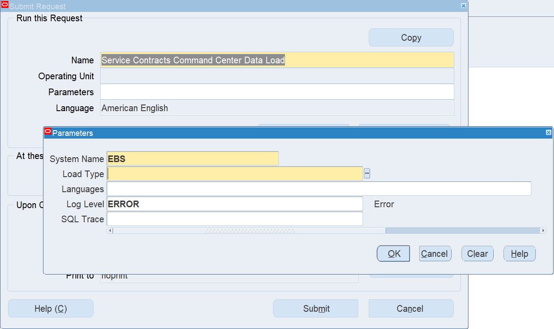Click the Copy button in Submit Request
The image size is (554, 329).
coord(411,38)
